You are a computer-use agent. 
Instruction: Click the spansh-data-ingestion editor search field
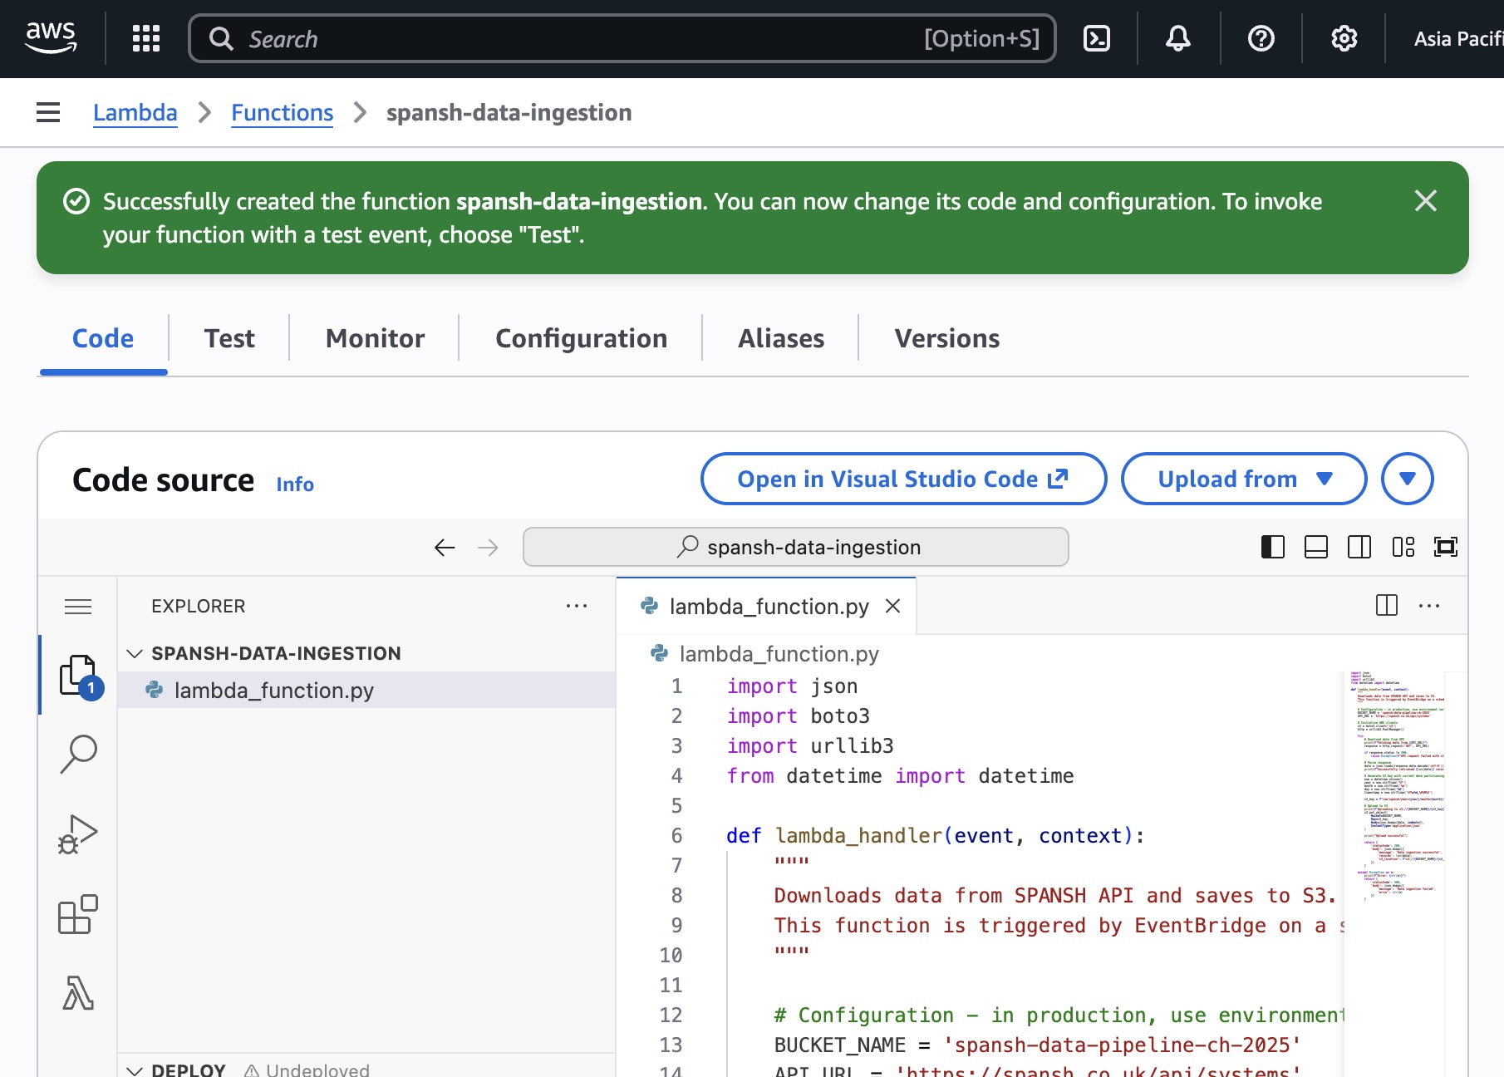point(795,547)
